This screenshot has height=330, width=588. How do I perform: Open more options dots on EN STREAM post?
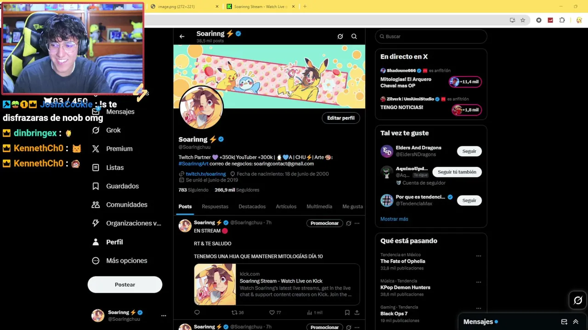(x=357, y=223)
